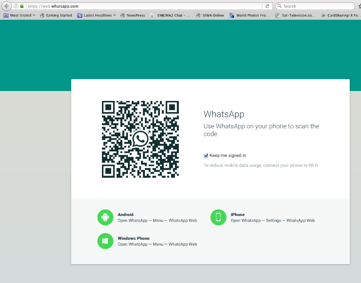This screenshot has height=283, width=361.
Task: Click the Keep me signed in label
Action: 228,156
